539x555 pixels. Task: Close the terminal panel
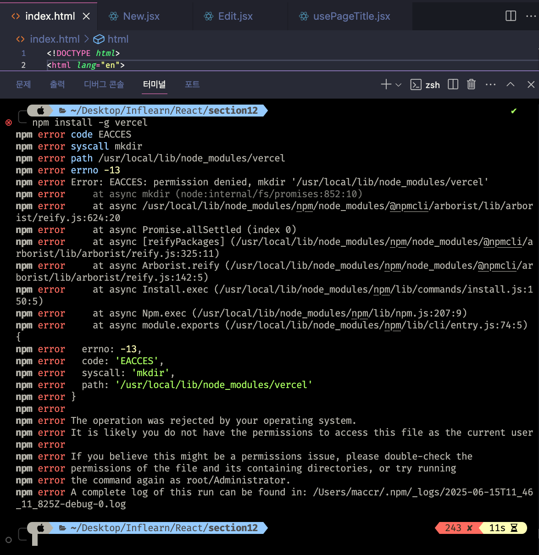pyautogui.click(x=531, y=84)
